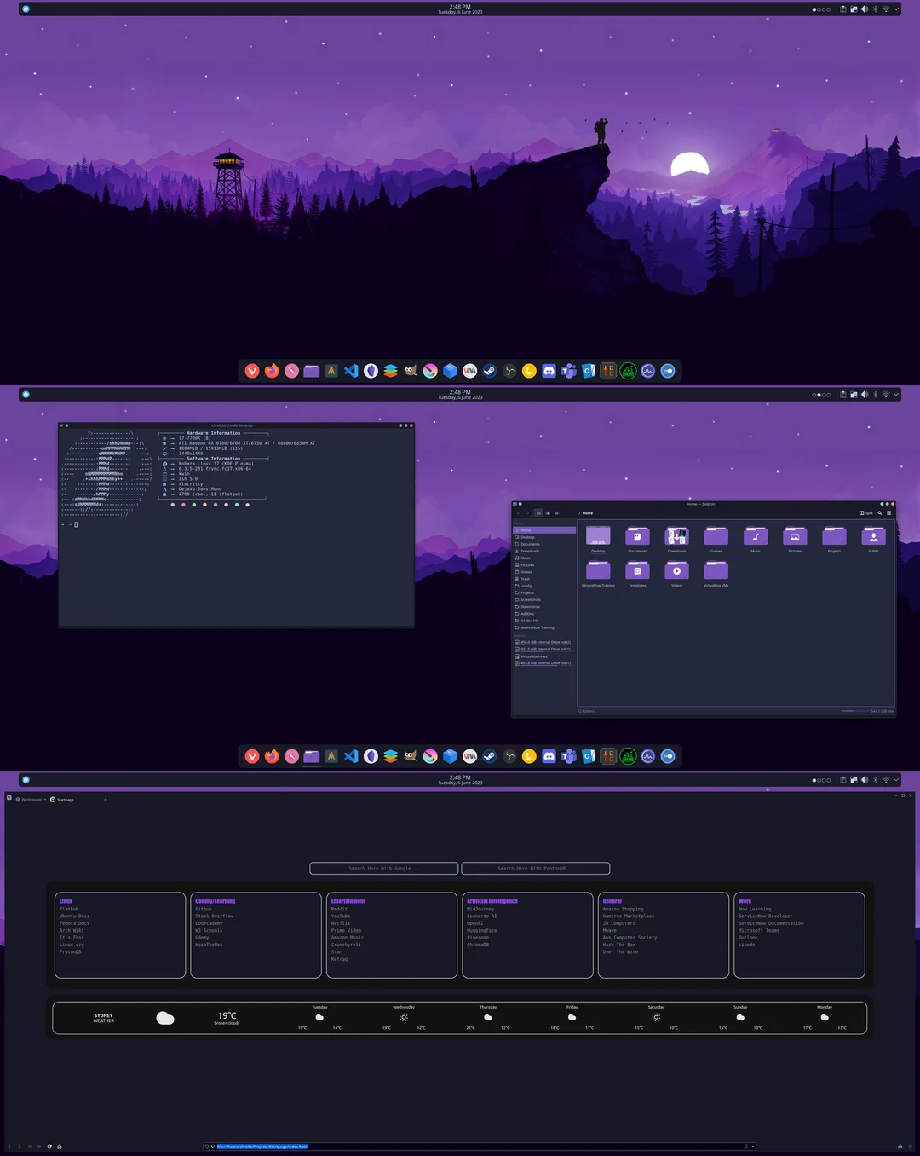Viewport: 920px width, 1156px height.
Task: Click the Bluetooth icon in the system tray
Action: click(x=875, y=9)
